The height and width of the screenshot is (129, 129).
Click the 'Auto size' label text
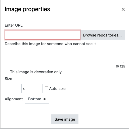coord(57,89)
